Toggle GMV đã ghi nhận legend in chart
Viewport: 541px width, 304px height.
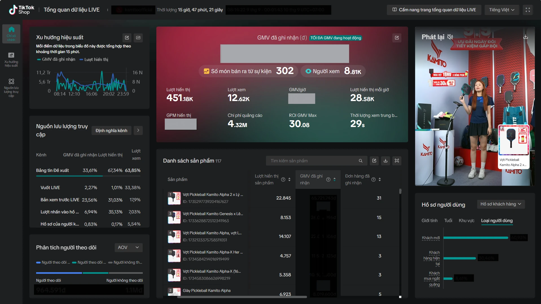[x=56, y=59]
